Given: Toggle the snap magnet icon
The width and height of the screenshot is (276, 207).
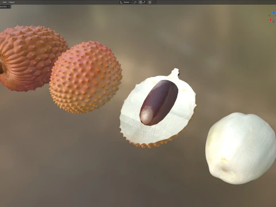Looking at the screenshot, I should coord(140,2).
